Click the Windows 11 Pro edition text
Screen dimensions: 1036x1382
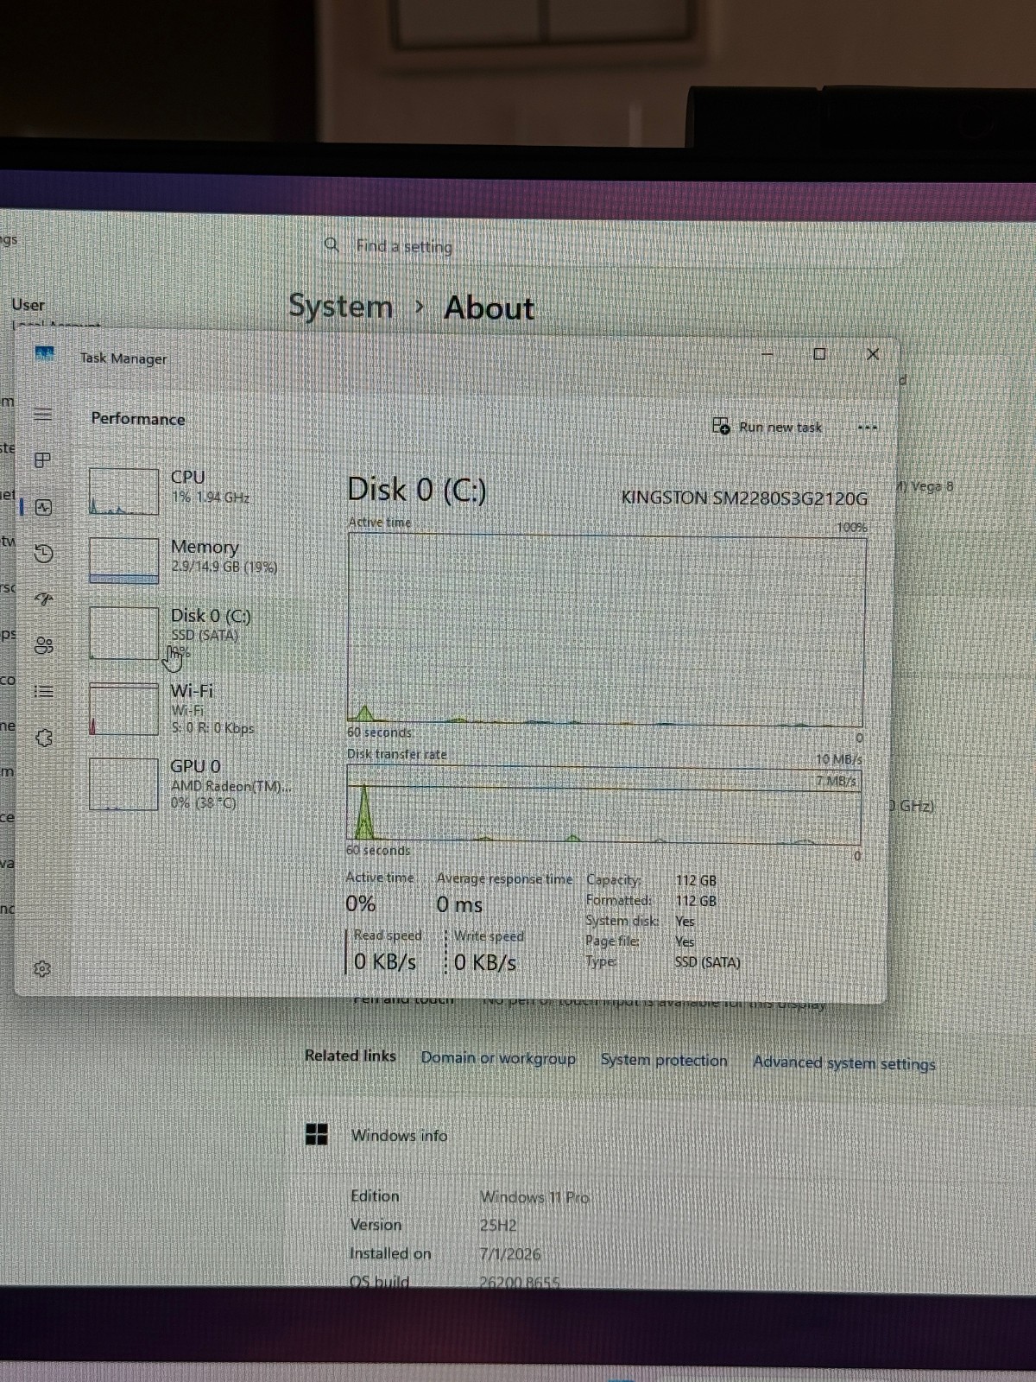point(534,1197)
